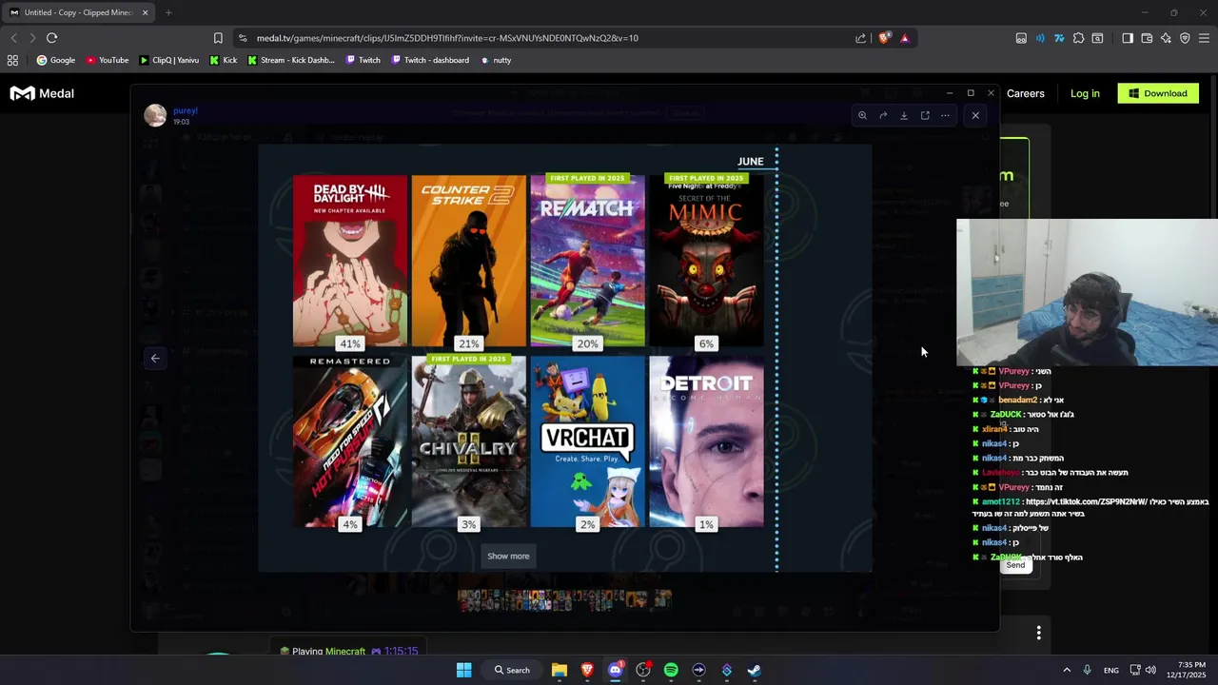
Task: Click the VRChat game cover
Action: point(588,441)
